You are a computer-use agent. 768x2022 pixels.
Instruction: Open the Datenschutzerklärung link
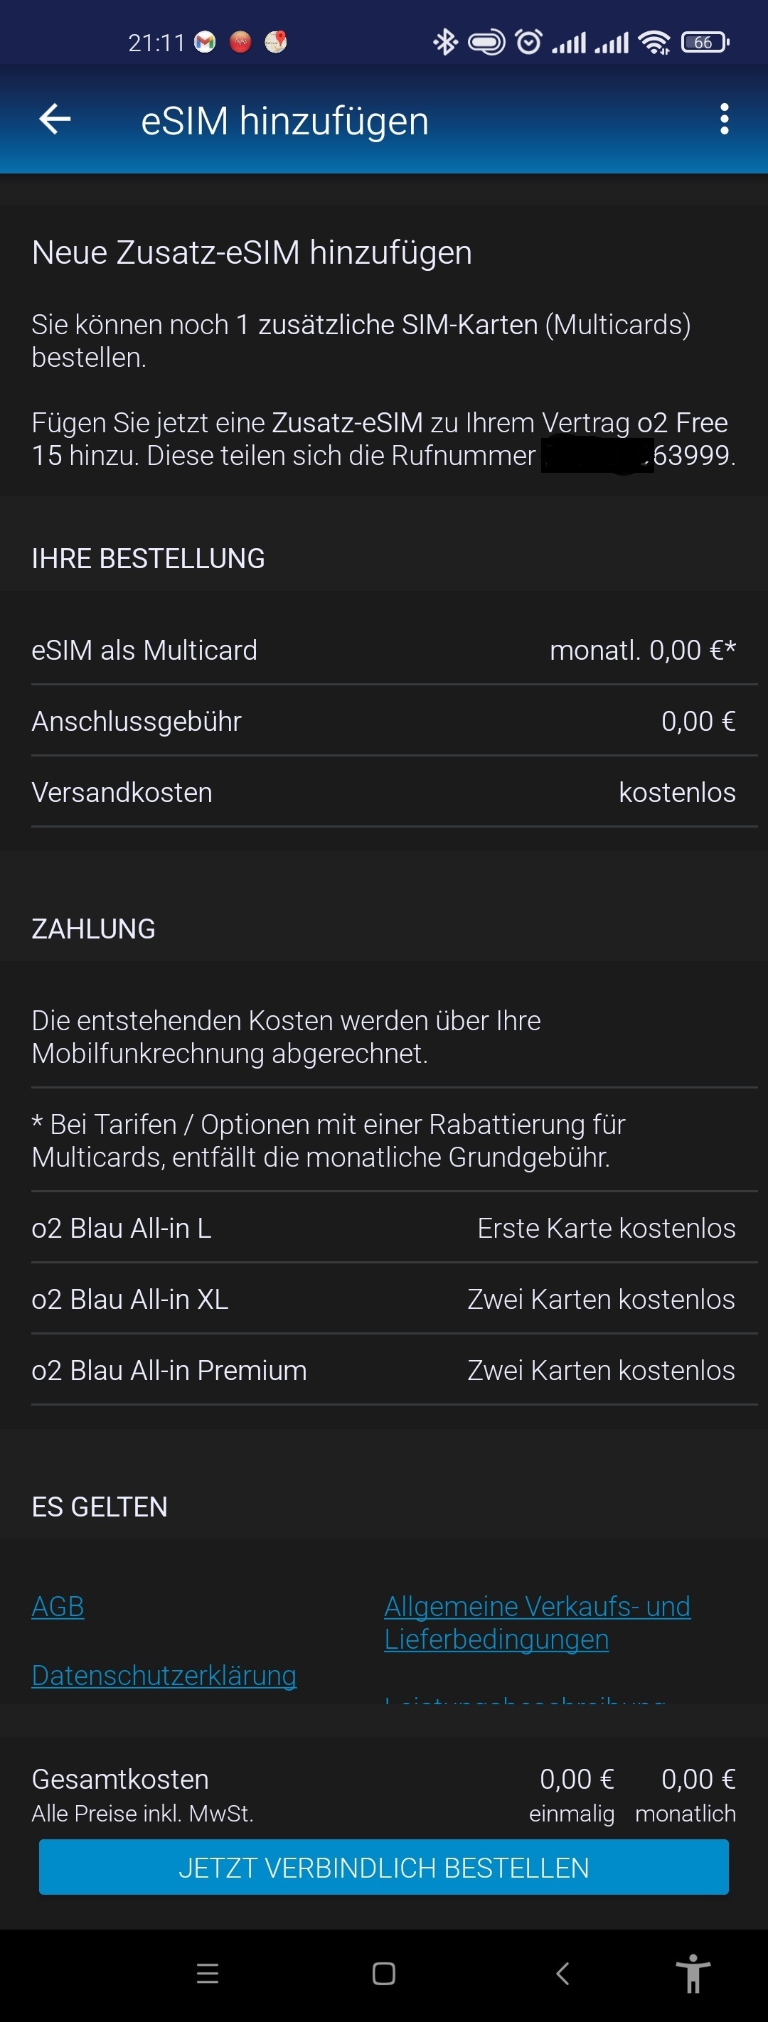pos(164,1675)
